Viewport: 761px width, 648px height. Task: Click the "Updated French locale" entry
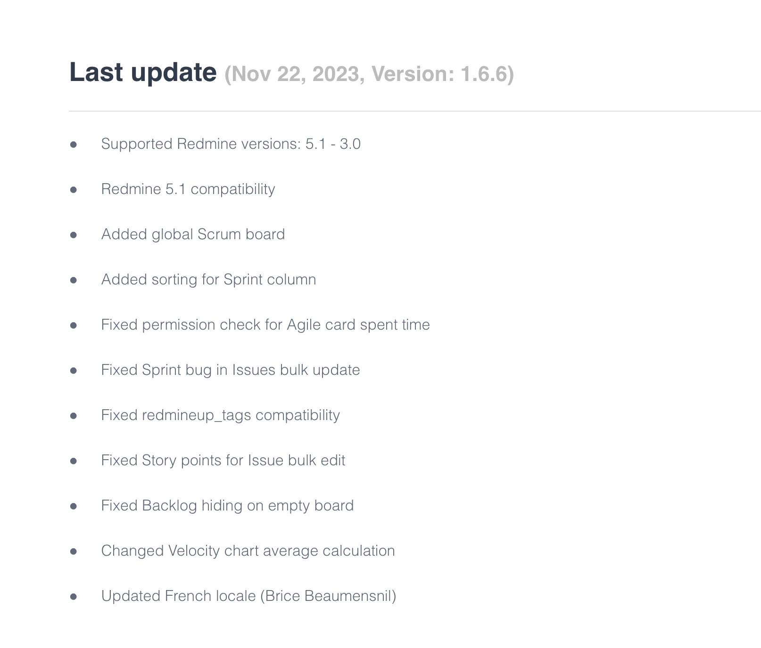(248, 596)
